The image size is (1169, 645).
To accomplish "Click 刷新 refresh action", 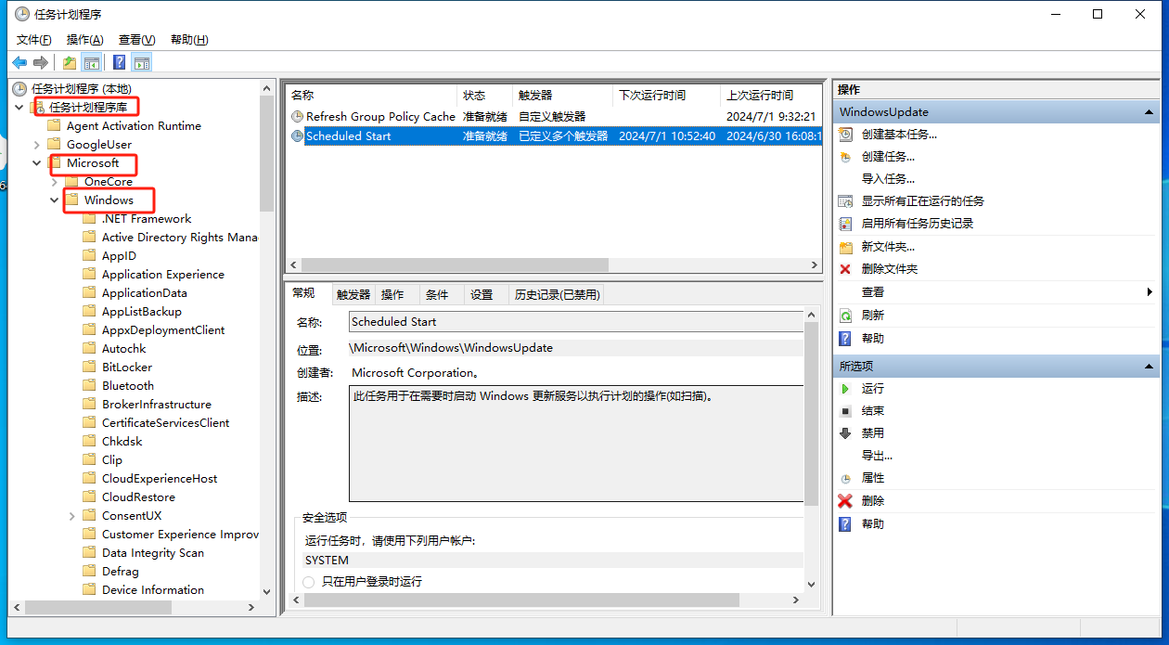I will pos(872,315).
